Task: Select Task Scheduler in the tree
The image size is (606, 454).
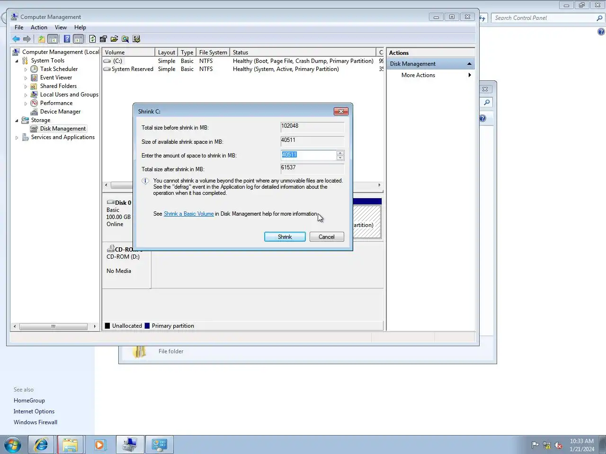Action: (x=59, y=69)
